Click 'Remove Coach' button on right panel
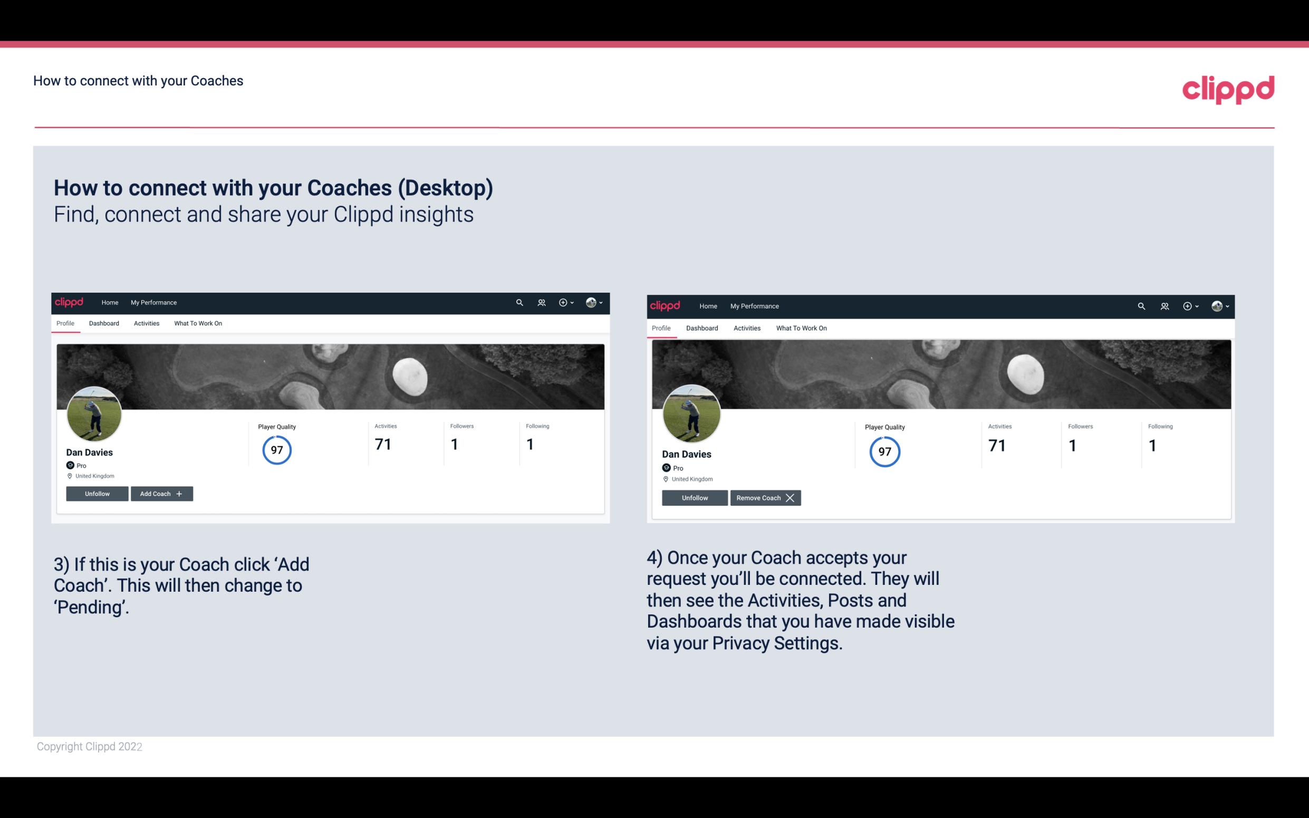The image size is (1309, 818). click(765, 497)
